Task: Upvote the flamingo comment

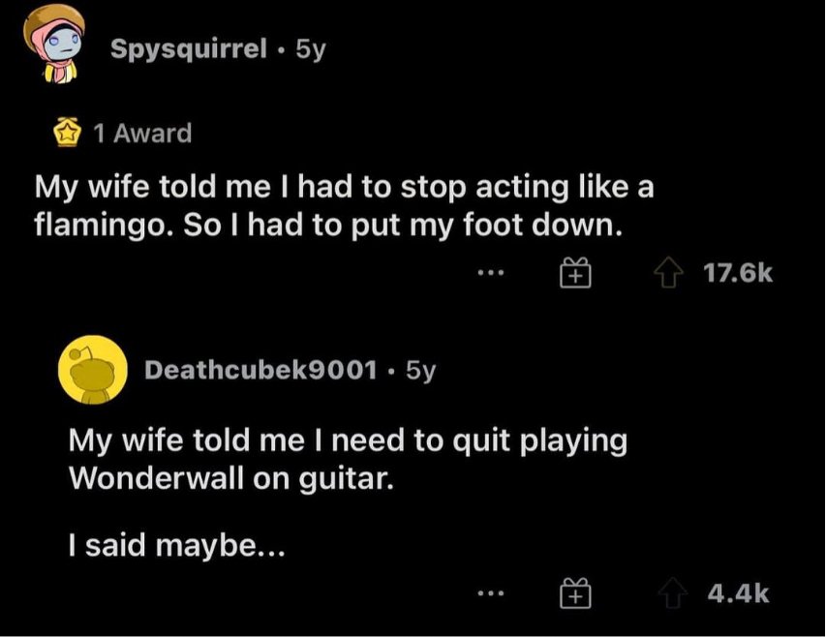Action: click(668, 272)
